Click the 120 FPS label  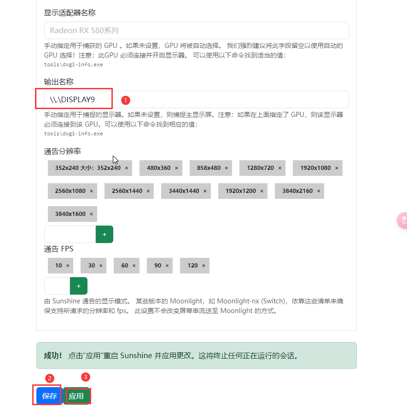(x=193, y=266)
